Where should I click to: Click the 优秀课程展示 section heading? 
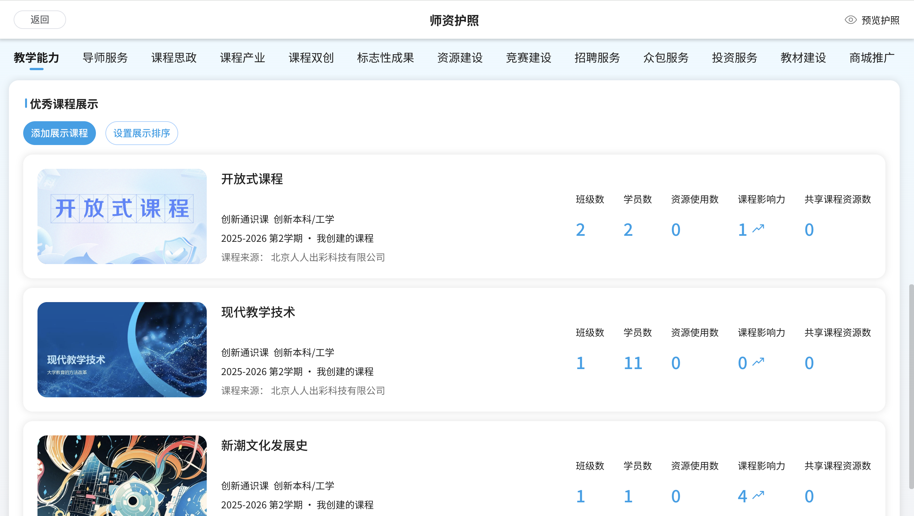point(64,104)
